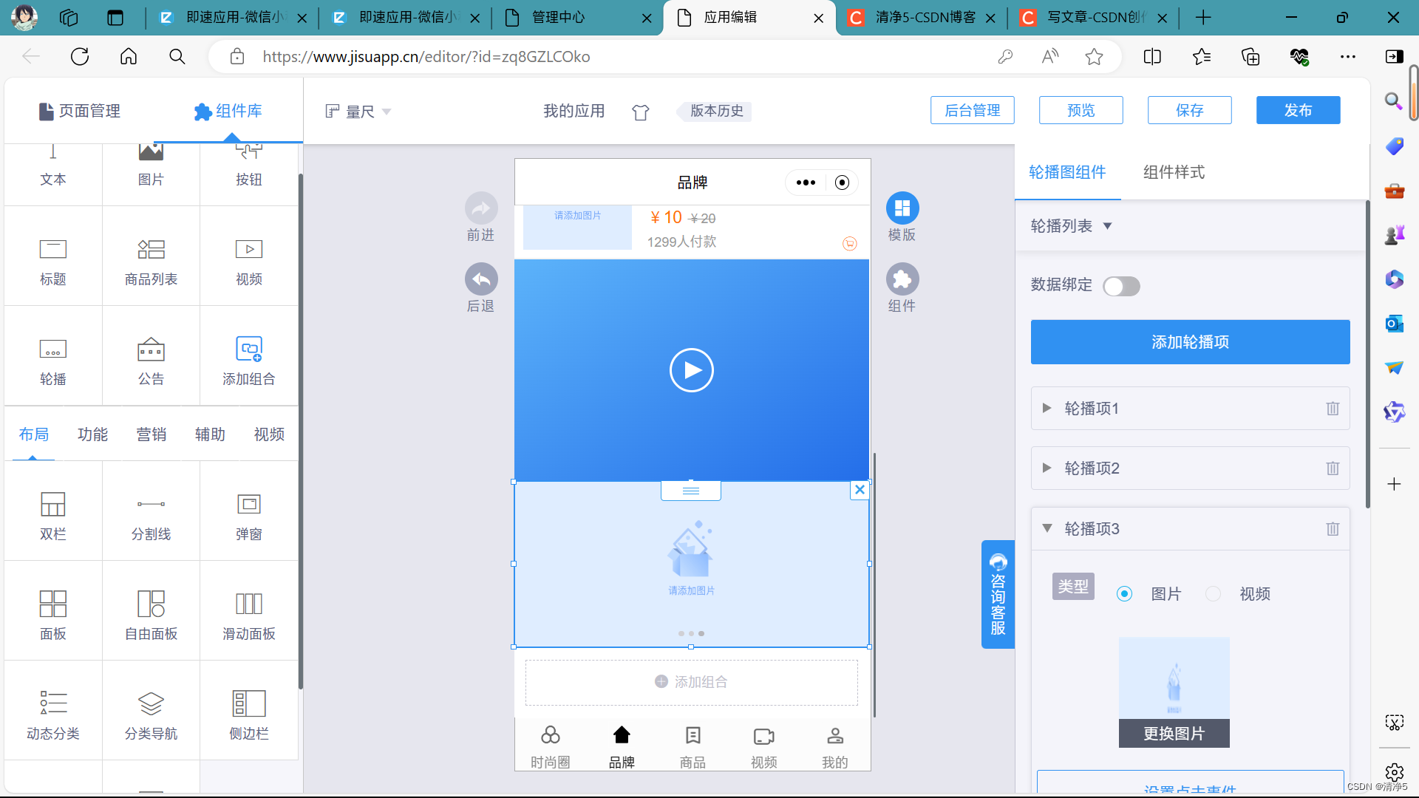Image resolution: width=1419 pixels, height=798 pixels.
Task: Switch to the 组件样式 tab
Action: click(x=1173, y=172)
